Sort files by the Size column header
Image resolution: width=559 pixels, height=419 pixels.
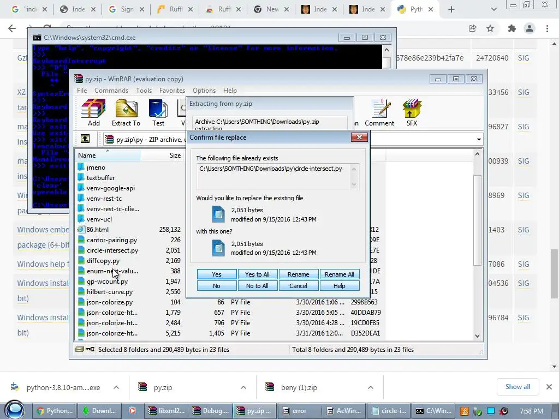162,155
